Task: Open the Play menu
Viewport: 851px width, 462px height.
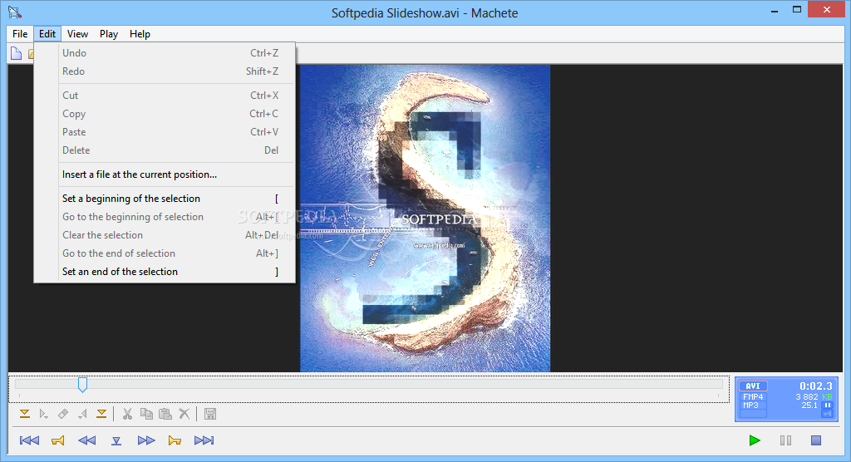Action: pos(109,34)
